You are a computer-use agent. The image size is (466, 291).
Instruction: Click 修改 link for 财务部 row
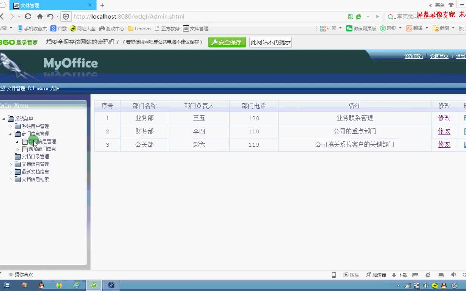point(444,131)
